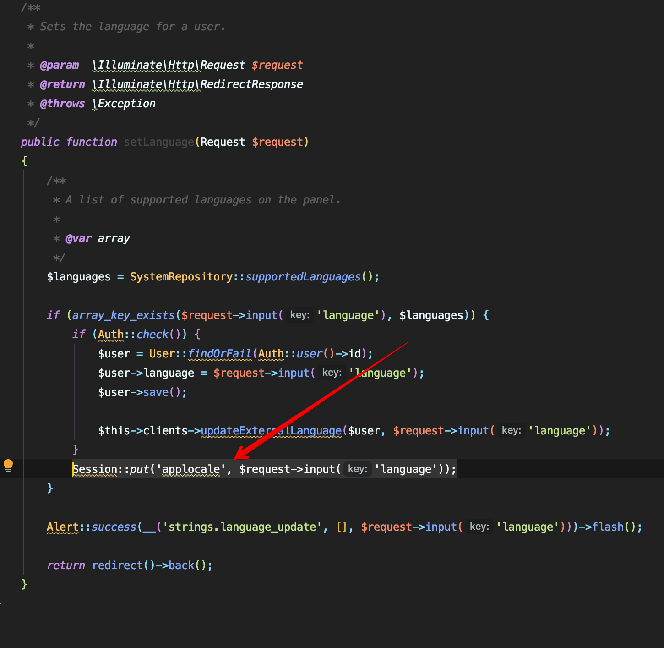Place cursor on setLanguage function name
The image size is (664, 648).
[159, 142]
